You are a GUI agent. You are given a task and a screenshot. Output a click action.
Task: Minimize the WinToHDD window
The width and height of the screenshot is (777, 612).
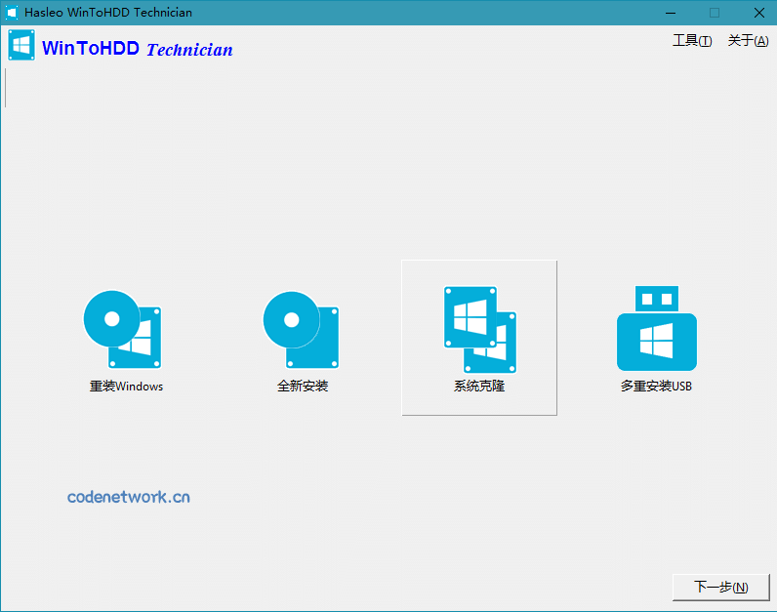click(x=671, y=13)
